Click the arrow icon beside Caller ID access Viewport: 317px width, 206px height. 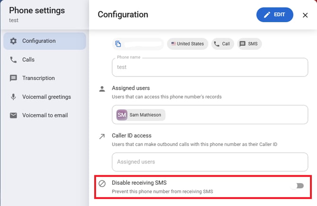(102, 137)
